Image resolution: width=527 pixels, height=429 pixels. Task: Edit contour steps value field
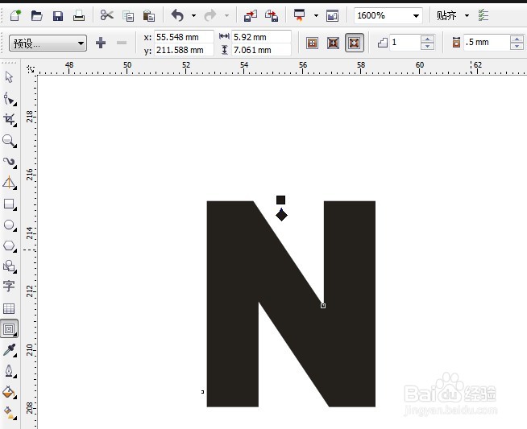click(405, 43)
